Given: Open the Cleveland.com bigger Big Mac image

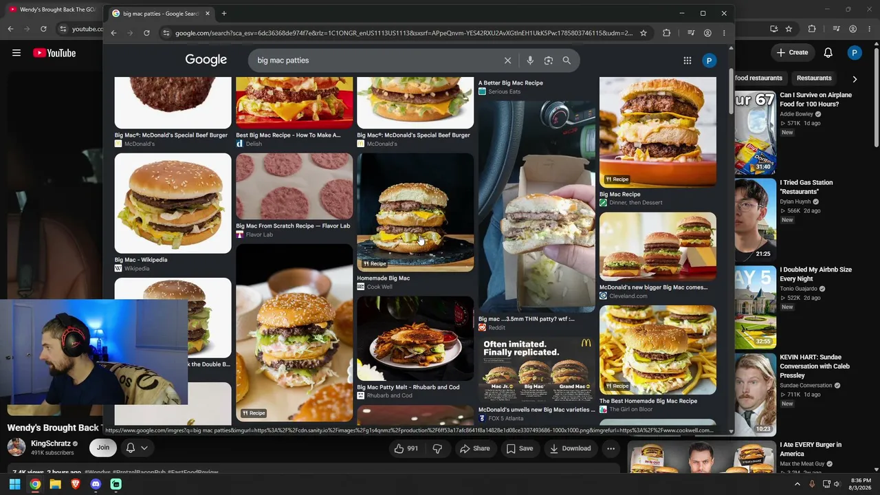Looking at the screenshot, I should [657, 247].
